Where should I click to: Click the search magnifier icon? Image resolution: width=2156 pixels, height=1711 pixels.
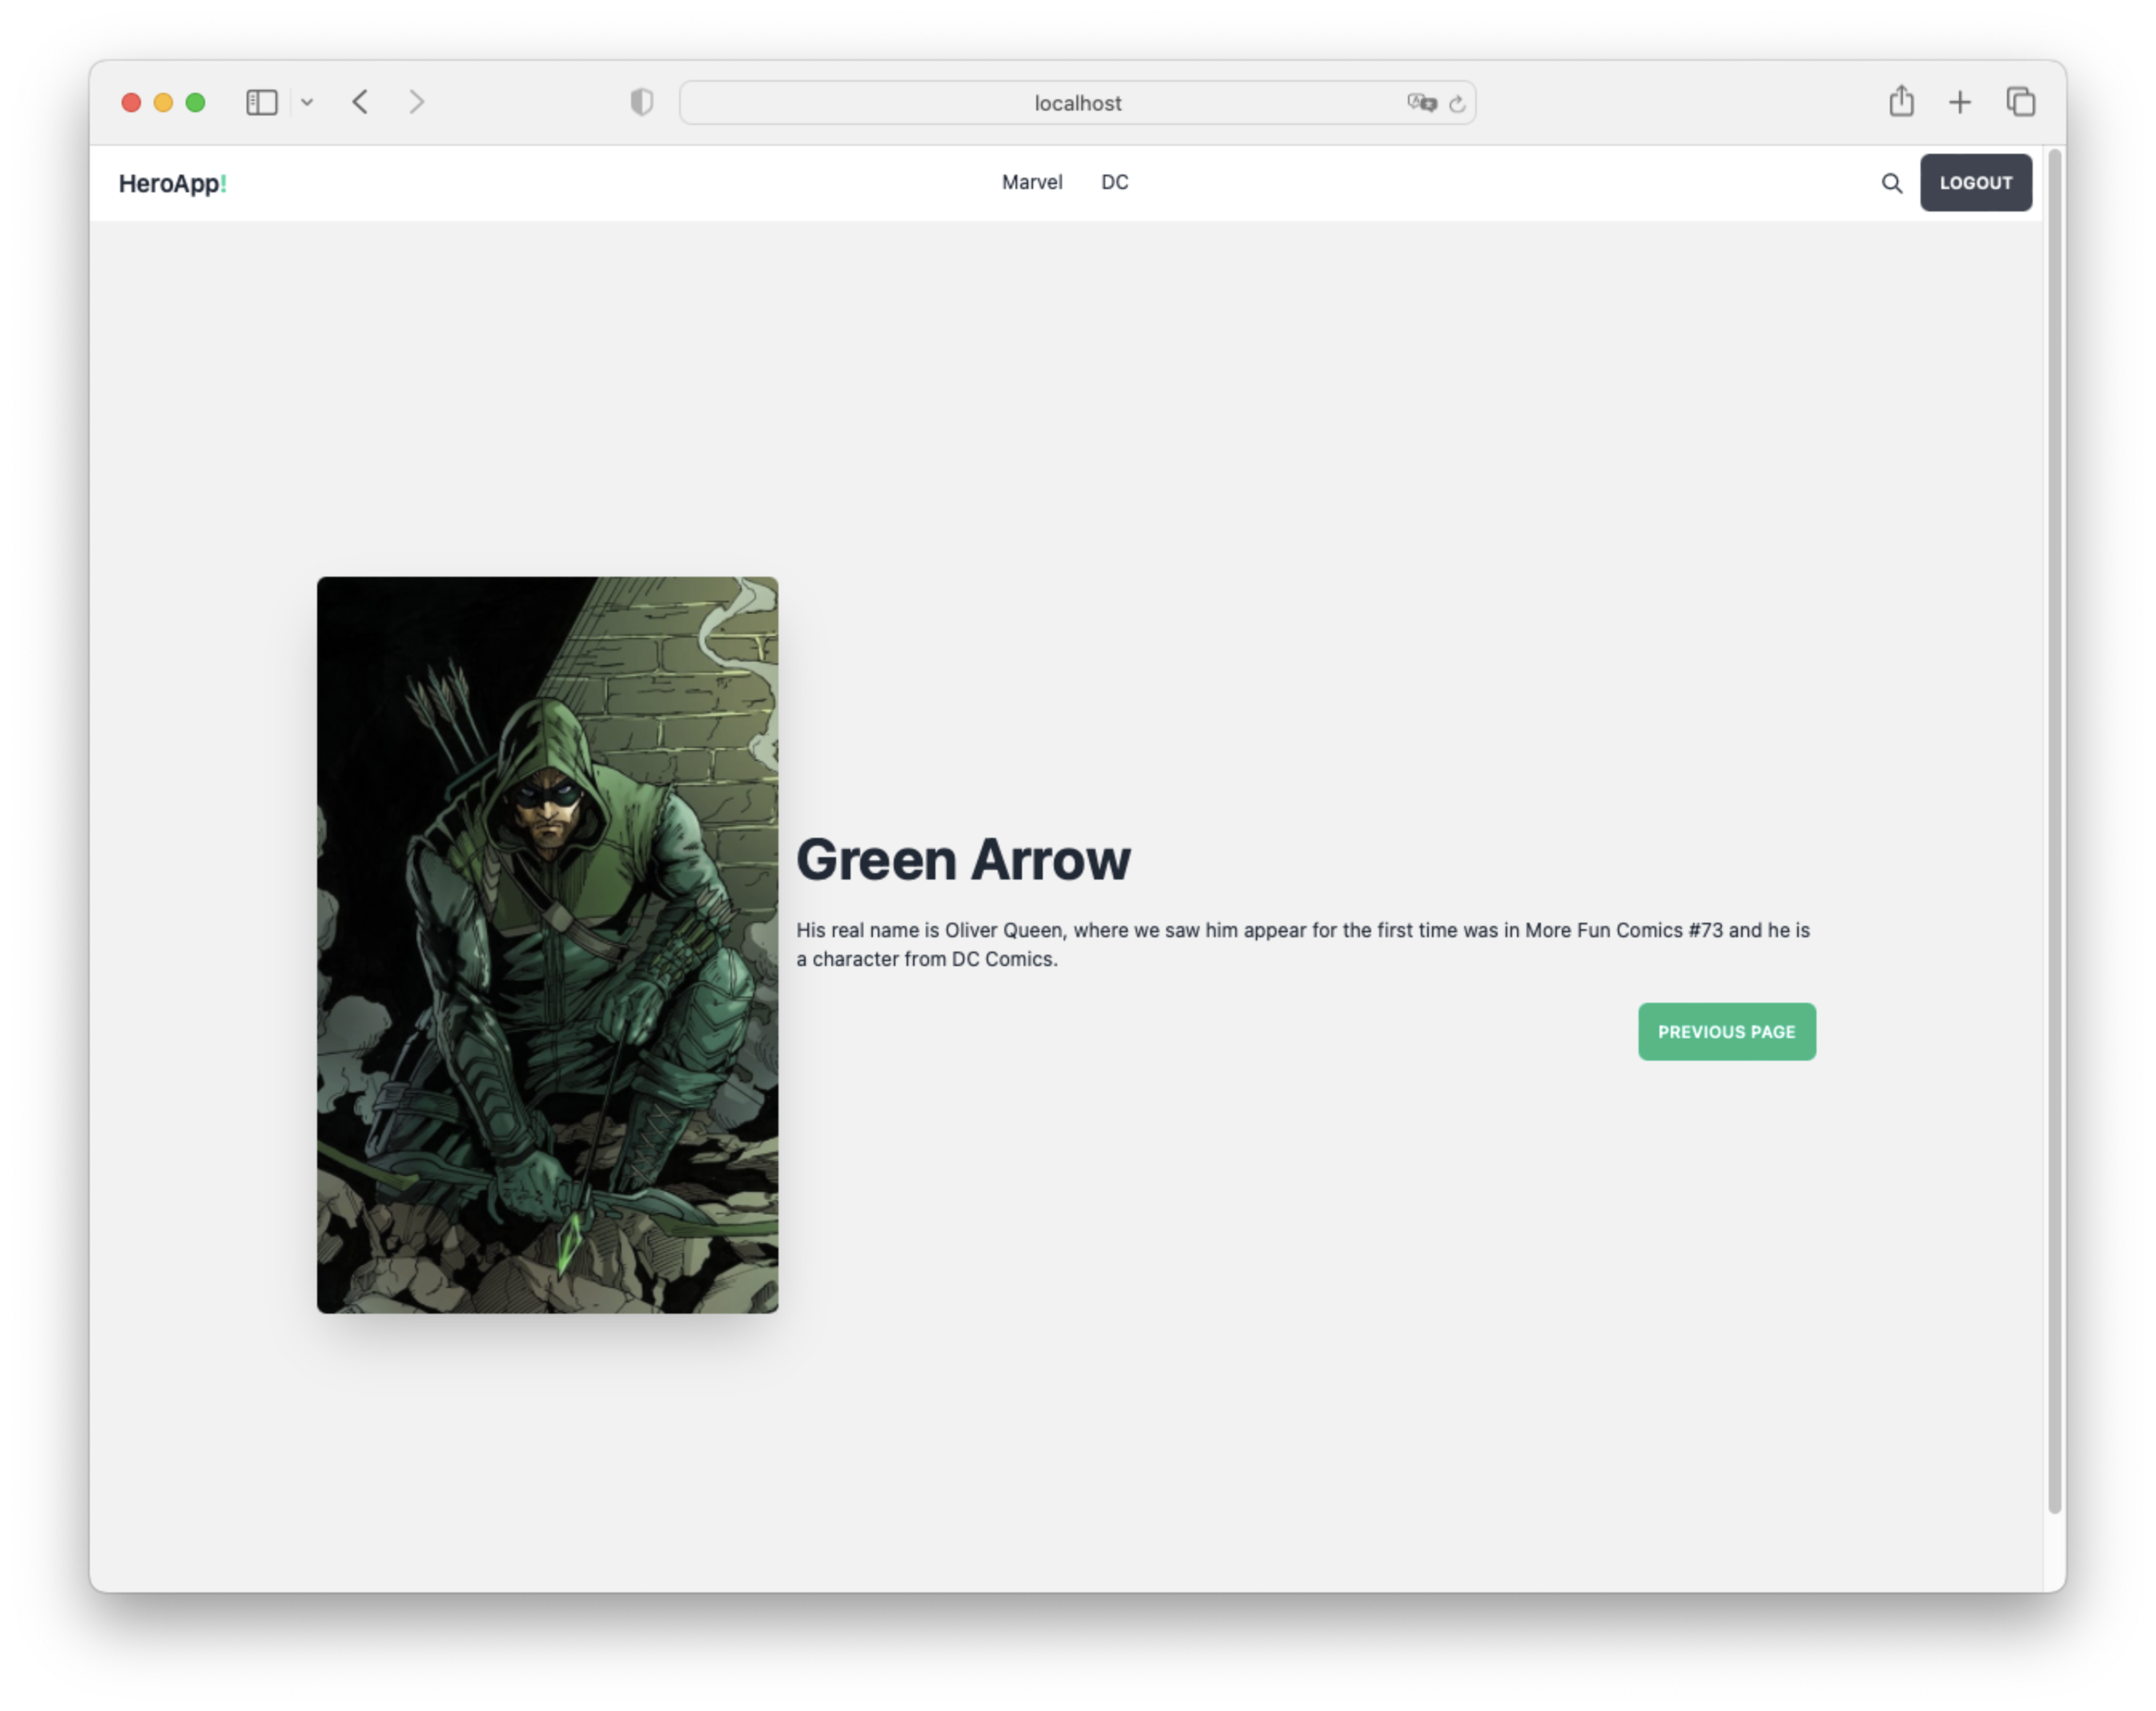1891,183
